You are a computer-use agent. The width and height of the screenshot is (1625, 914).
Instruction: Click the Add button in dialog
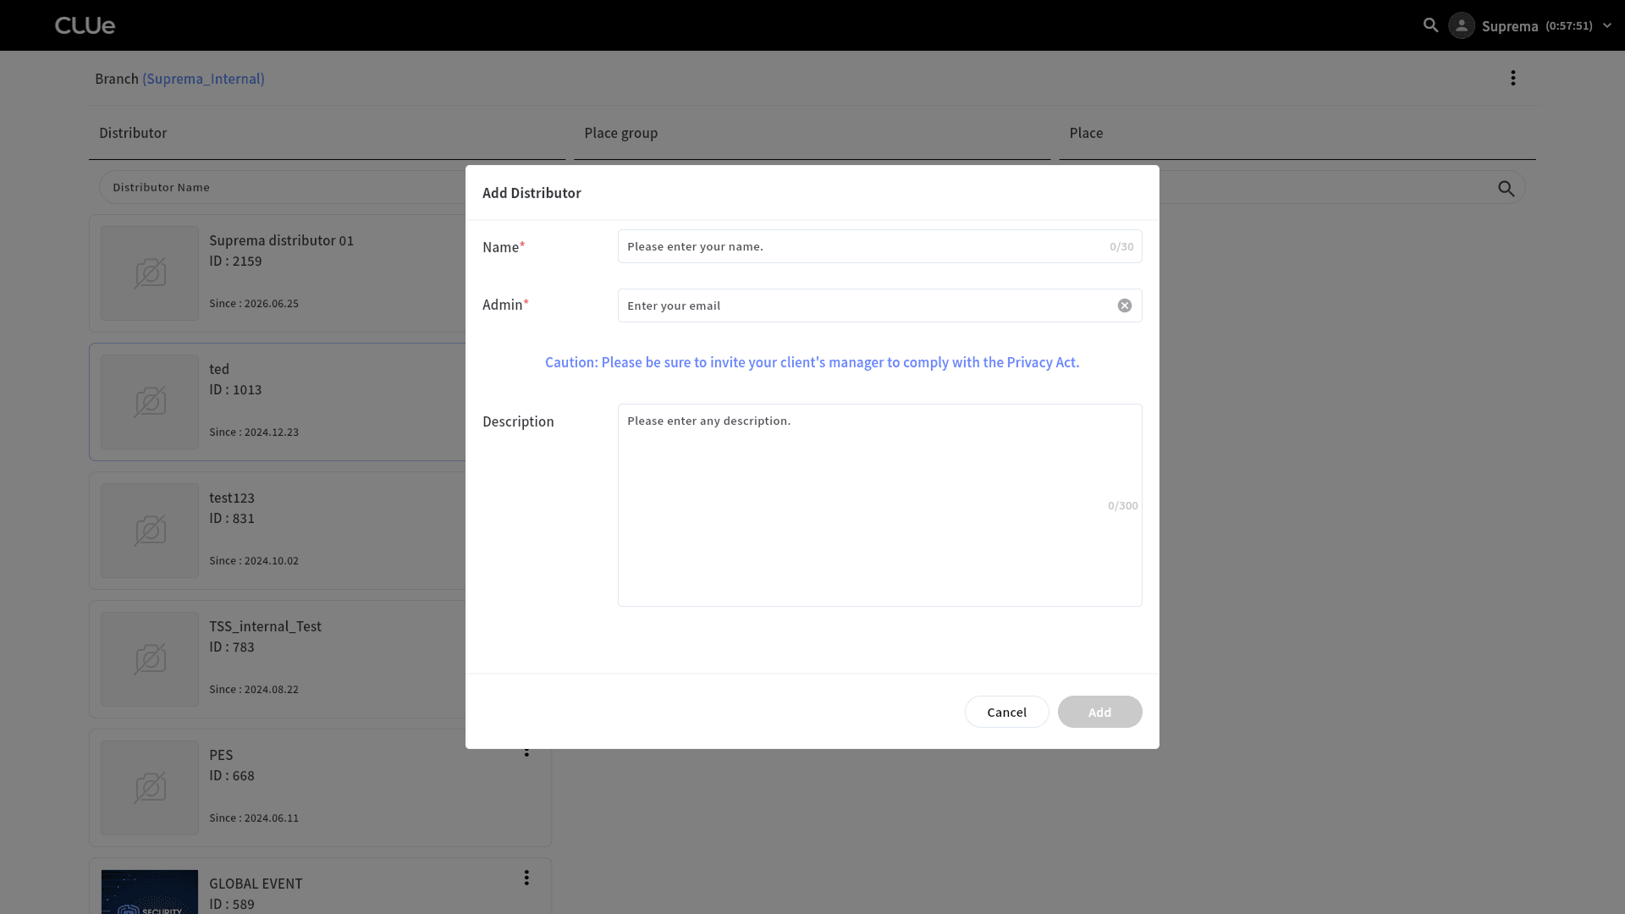pos(1099,712)
